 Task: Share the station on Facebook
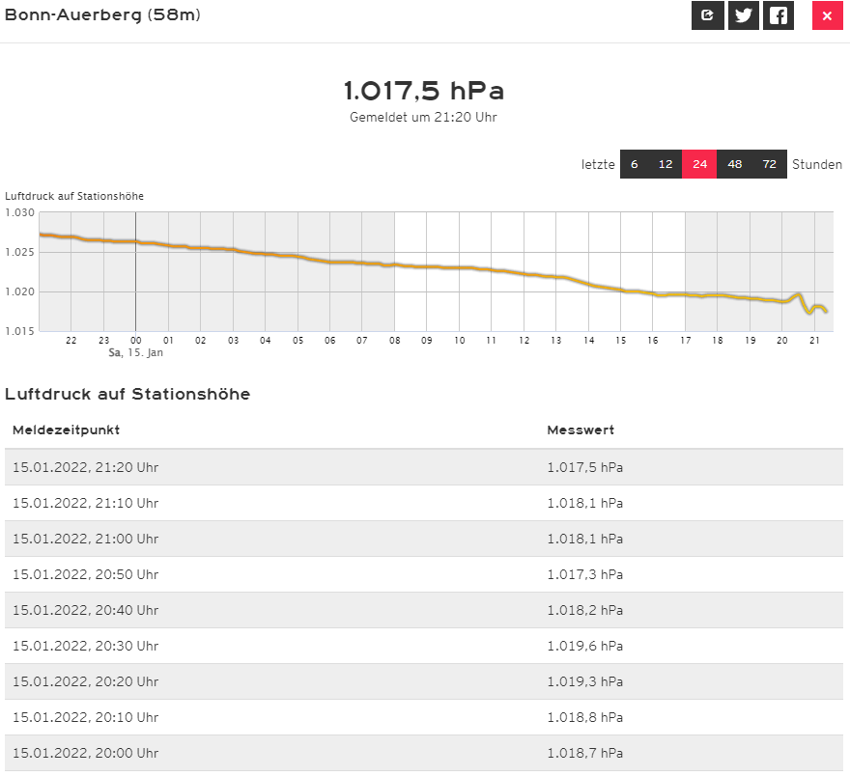coord(778,15)
